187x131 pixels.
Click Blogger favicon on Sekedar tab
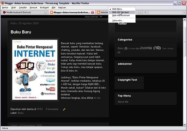(99, 12)
